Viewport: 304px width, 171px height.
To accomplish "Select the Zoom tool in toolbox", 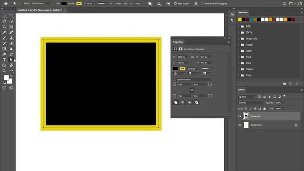I will tap(4, 71).
